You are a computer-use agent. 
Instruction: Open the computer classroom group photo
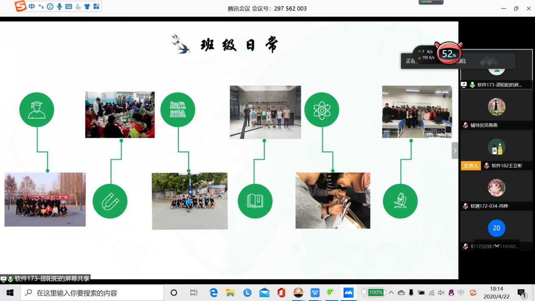point(417,112)
